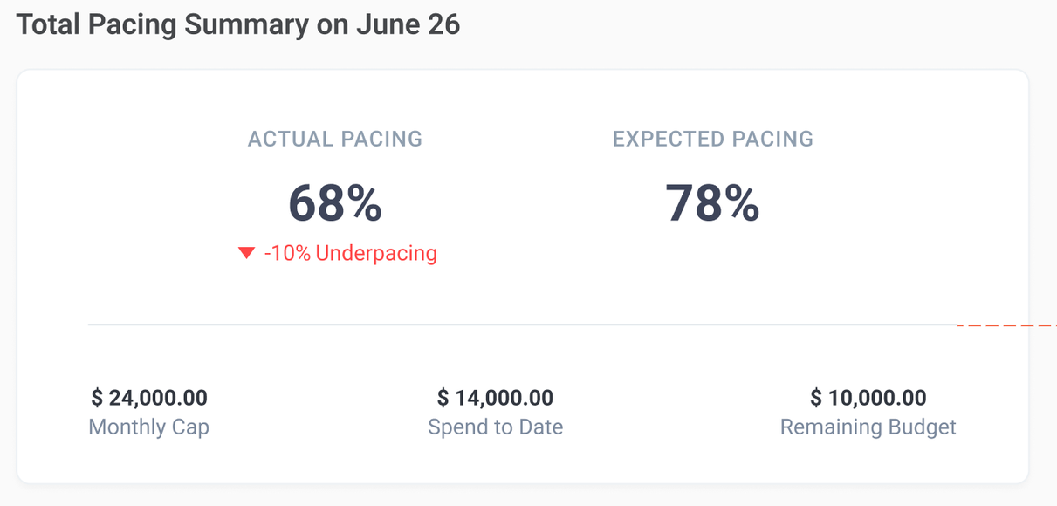The image size is (1057, 506).
Task: Click the -10% Underpacing status text
Action: tap(350, 253)
